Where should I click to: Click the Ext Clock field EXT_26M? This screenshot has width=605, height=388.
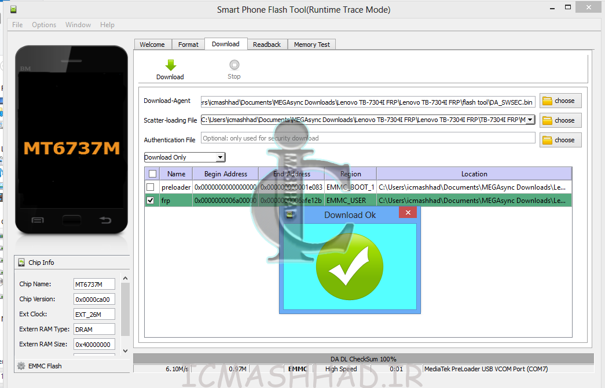point(94,315)
